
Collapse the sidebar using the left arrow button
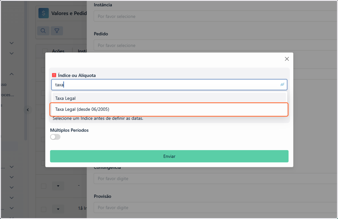tap(28, 110)
